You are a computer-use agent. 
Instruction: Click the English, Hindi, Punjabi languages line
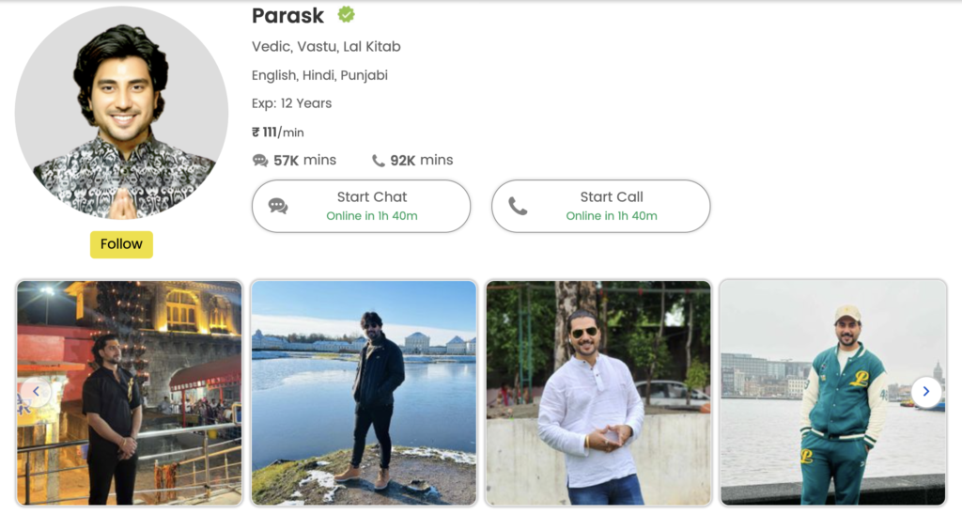click(x=319, y=75)
